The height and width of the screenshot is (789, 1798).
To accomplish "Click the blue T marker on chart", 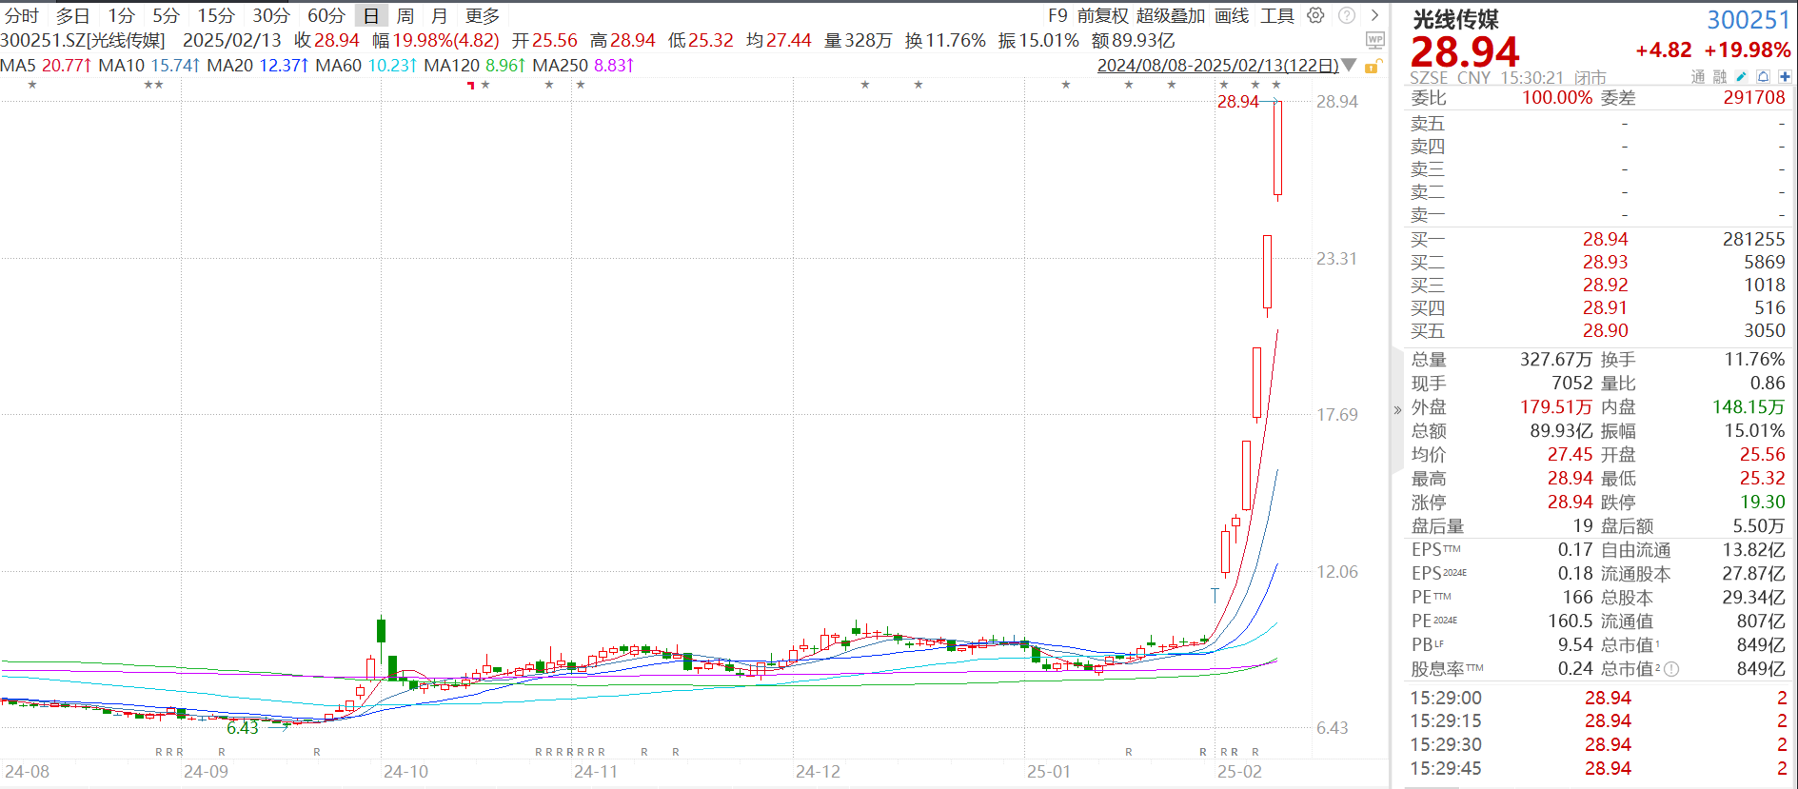I will click(x=1215, y=595).
